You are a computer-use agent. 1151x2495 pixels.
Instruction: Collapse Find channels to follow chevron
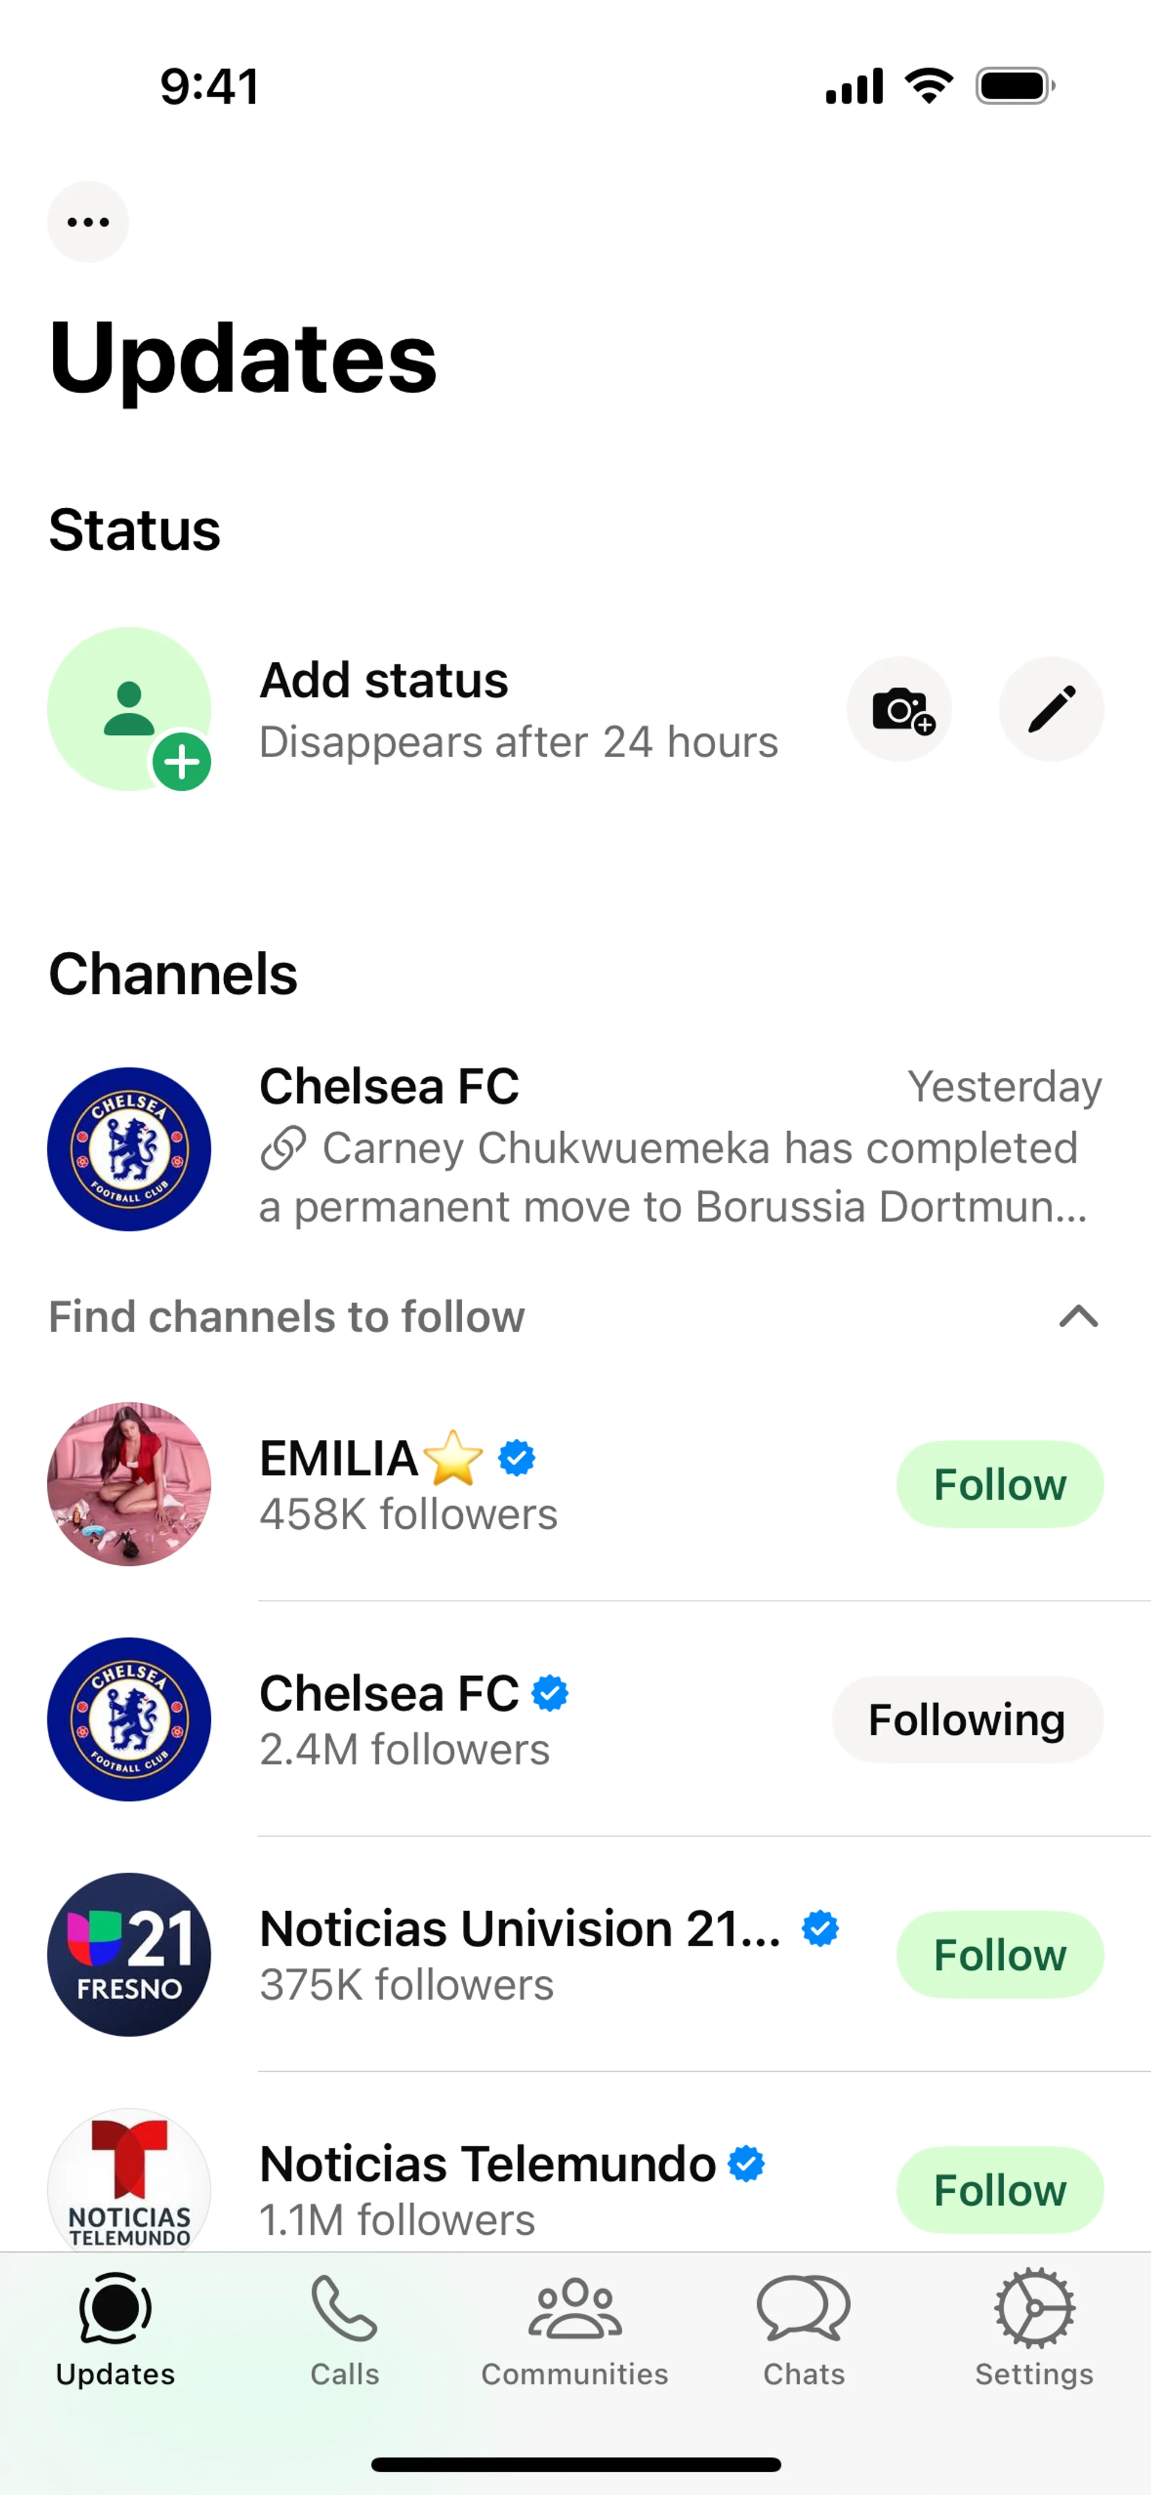coord(1078,1316)
